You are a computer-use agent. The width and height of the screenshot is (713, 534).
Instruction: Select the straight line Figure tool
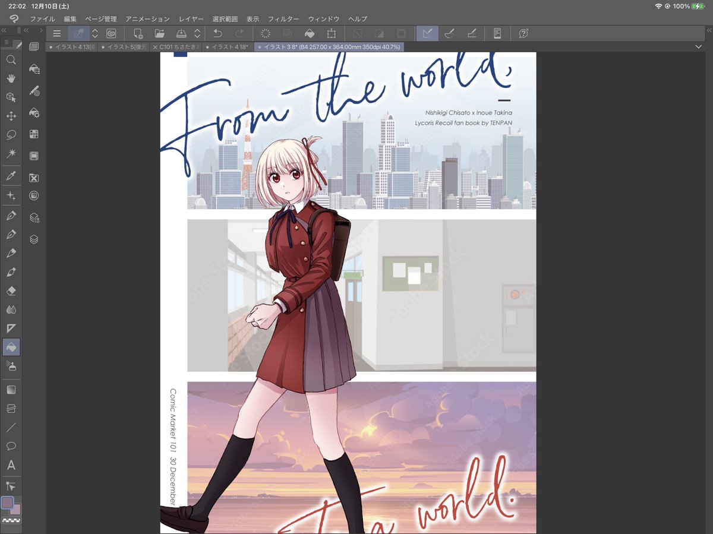[x=11, y=427]
